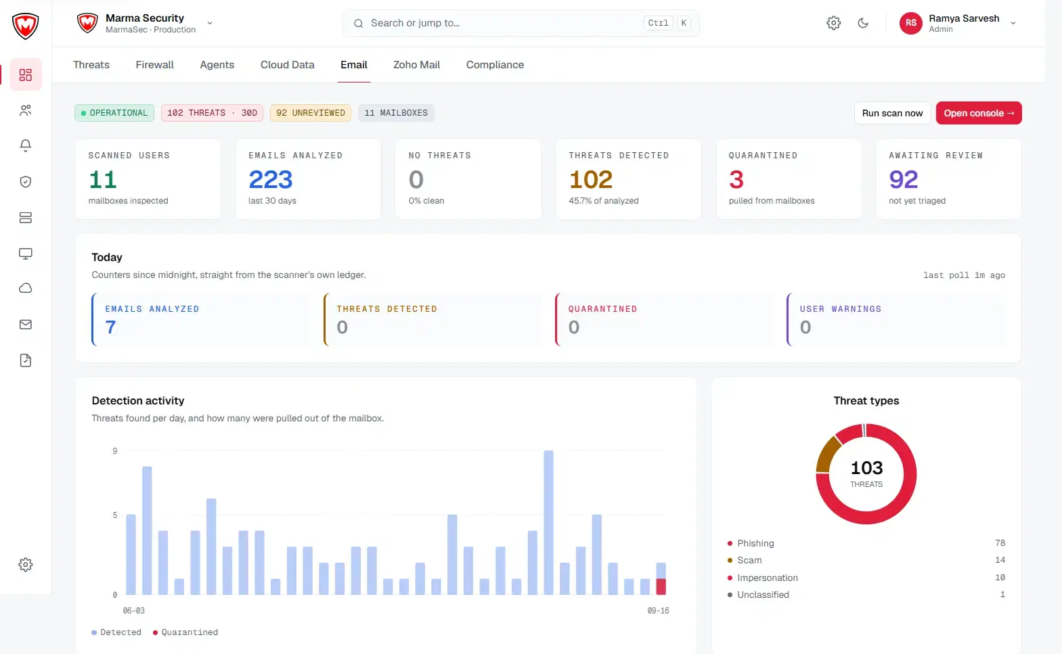Screen dimensions: 1062x654
Task: Open the users icon in the sidebar
Action: 26,110
